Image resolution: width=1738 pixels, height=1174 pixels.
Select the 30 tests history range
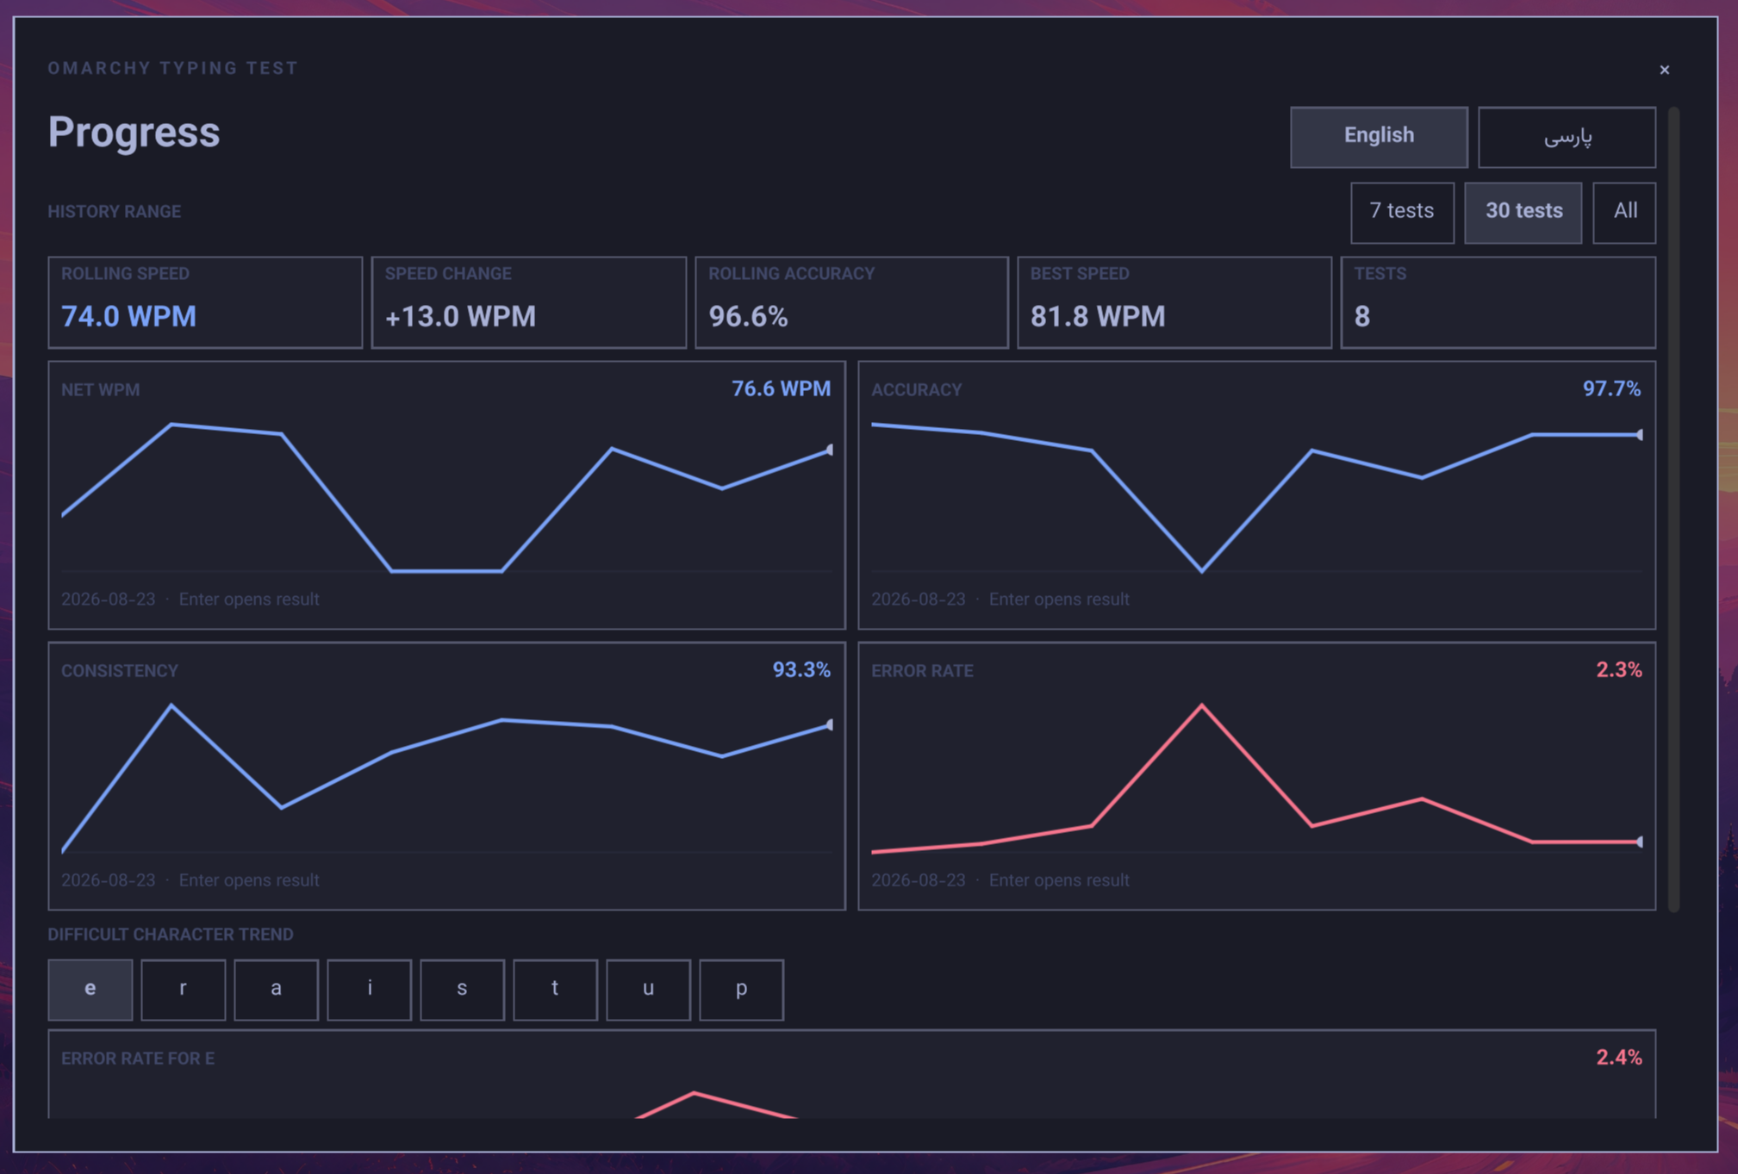[x=1523, y=212]
